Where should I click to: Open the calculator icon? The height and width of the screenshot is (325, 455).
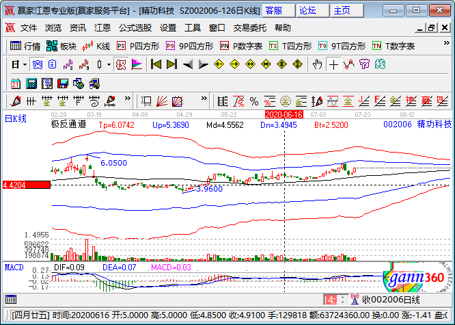(x=31, y=83)
